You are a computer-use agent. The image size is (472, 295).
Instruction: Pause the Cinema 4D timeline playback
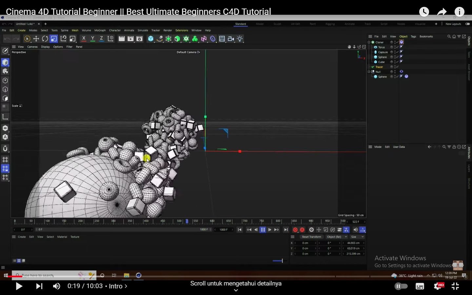(x=263, y=230)
